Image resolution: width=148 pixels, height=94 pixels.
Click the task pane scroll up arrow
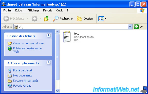(x=57, y=32)
